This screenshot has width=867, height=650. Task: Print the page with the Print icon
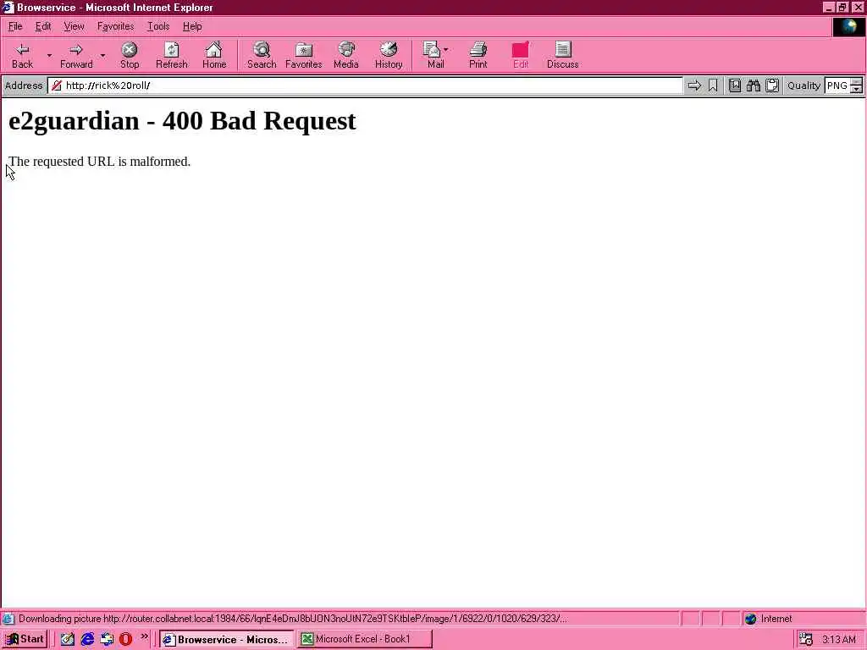pos(478,56)
